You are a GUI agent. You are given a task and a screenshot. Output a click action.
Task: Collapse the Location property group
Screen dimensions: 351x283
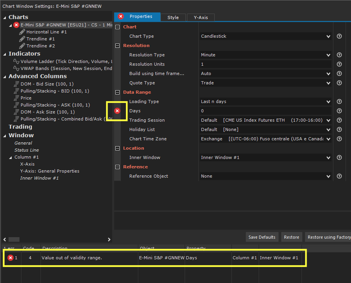(117, 148)
